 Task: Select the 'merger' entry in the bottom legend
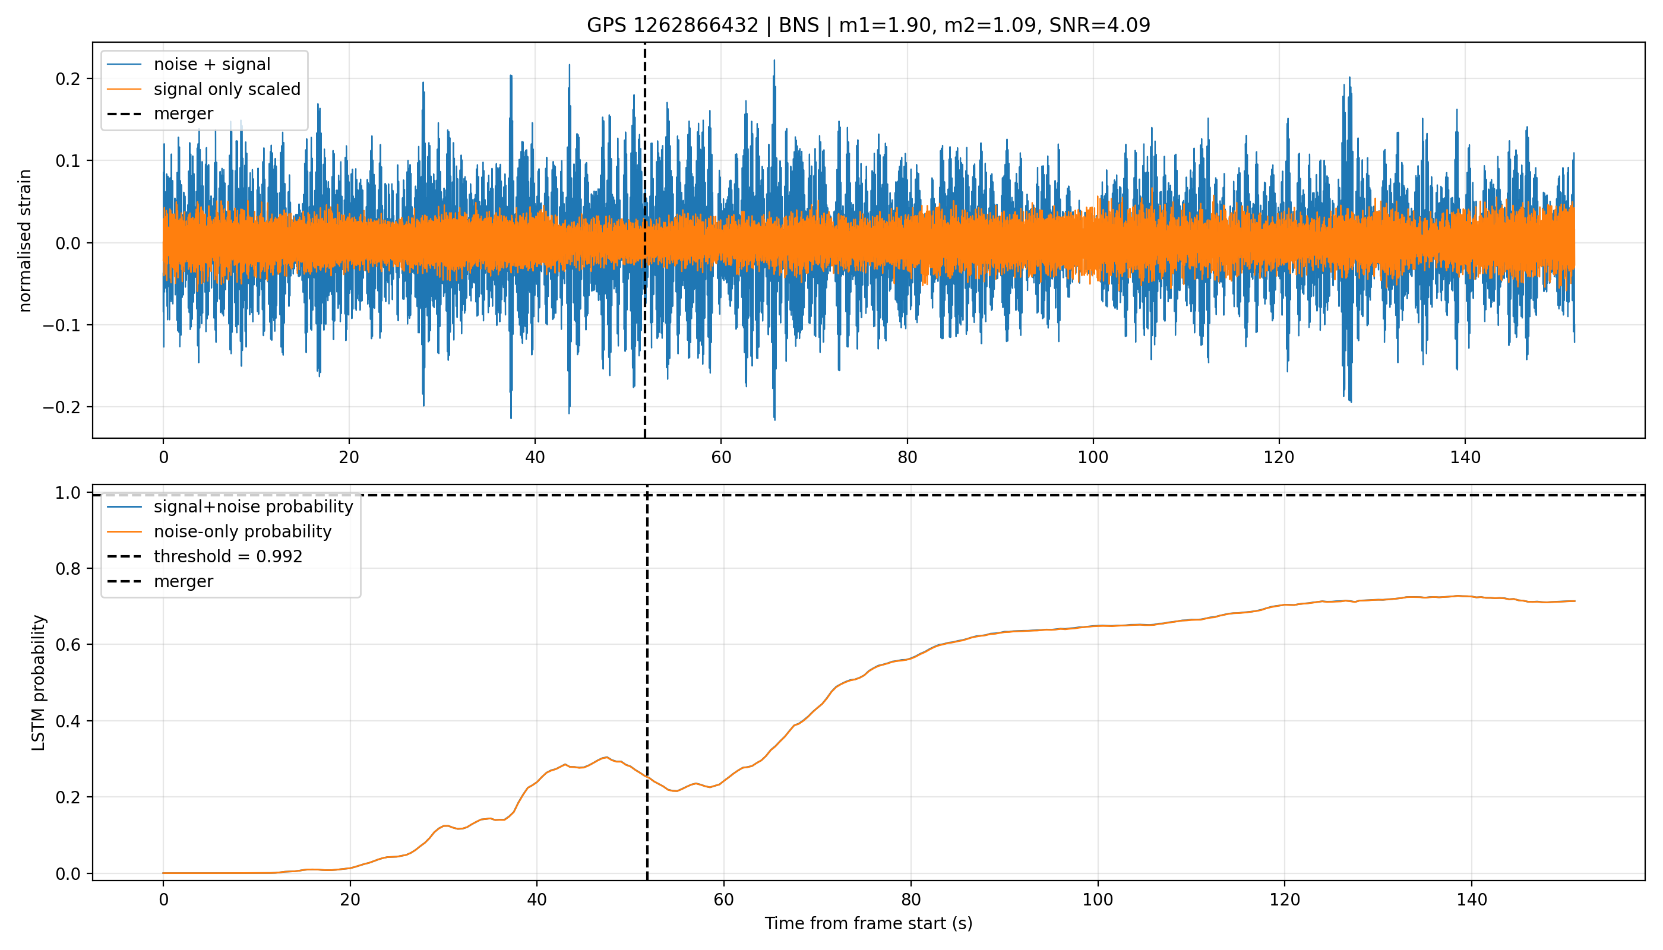click(x=160, y=581)
